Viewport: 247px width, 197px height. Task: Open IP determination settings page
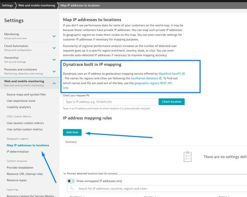point(20,152)
